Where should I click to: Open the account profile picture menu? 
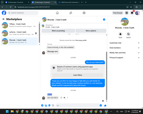pyautogui.click(x=137, y=13)
